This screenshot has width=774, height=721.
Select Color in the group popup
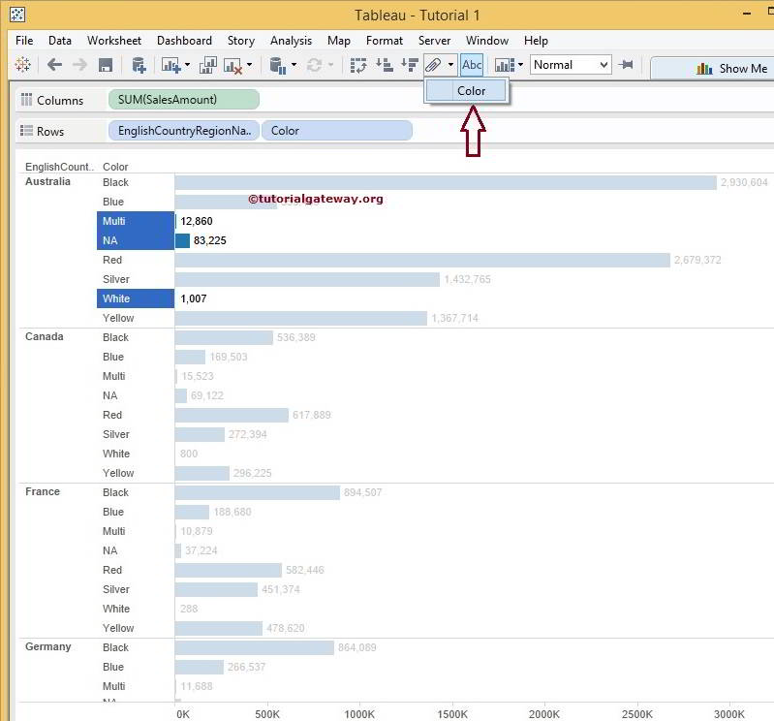471,91
